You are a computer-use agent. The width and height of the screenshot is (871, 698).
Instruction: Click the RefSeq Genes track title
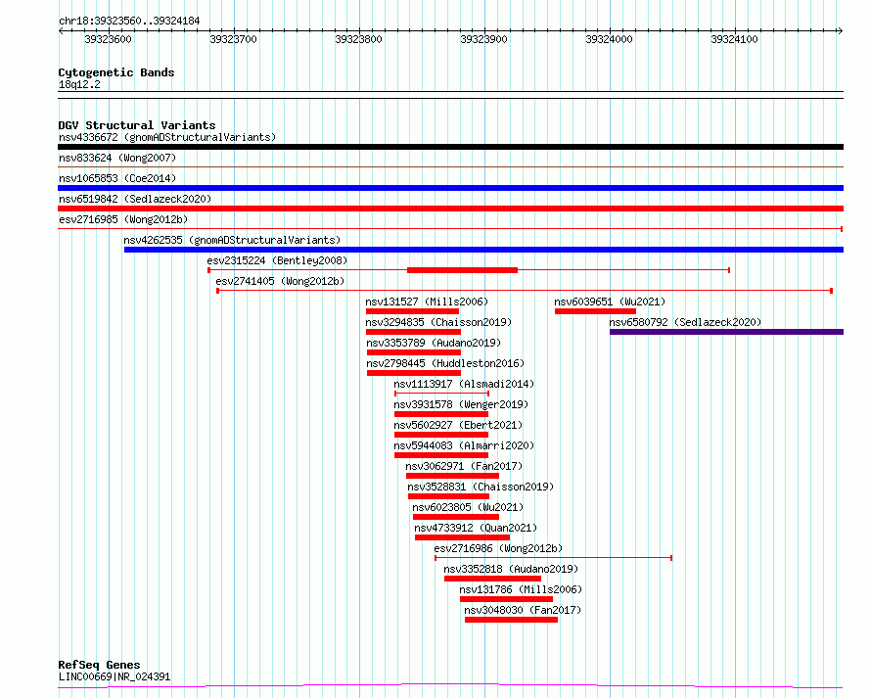point(99,665)
